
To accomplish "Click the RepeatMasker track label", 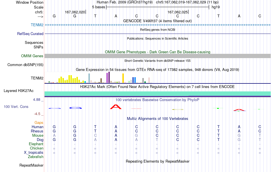I will (x=31, y=165).
